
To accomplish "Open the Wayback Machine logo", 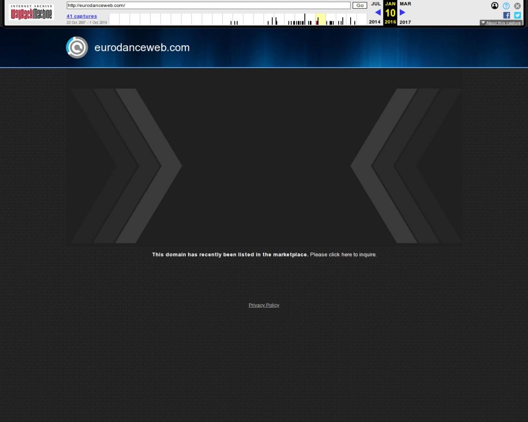I will coord(31,12).
